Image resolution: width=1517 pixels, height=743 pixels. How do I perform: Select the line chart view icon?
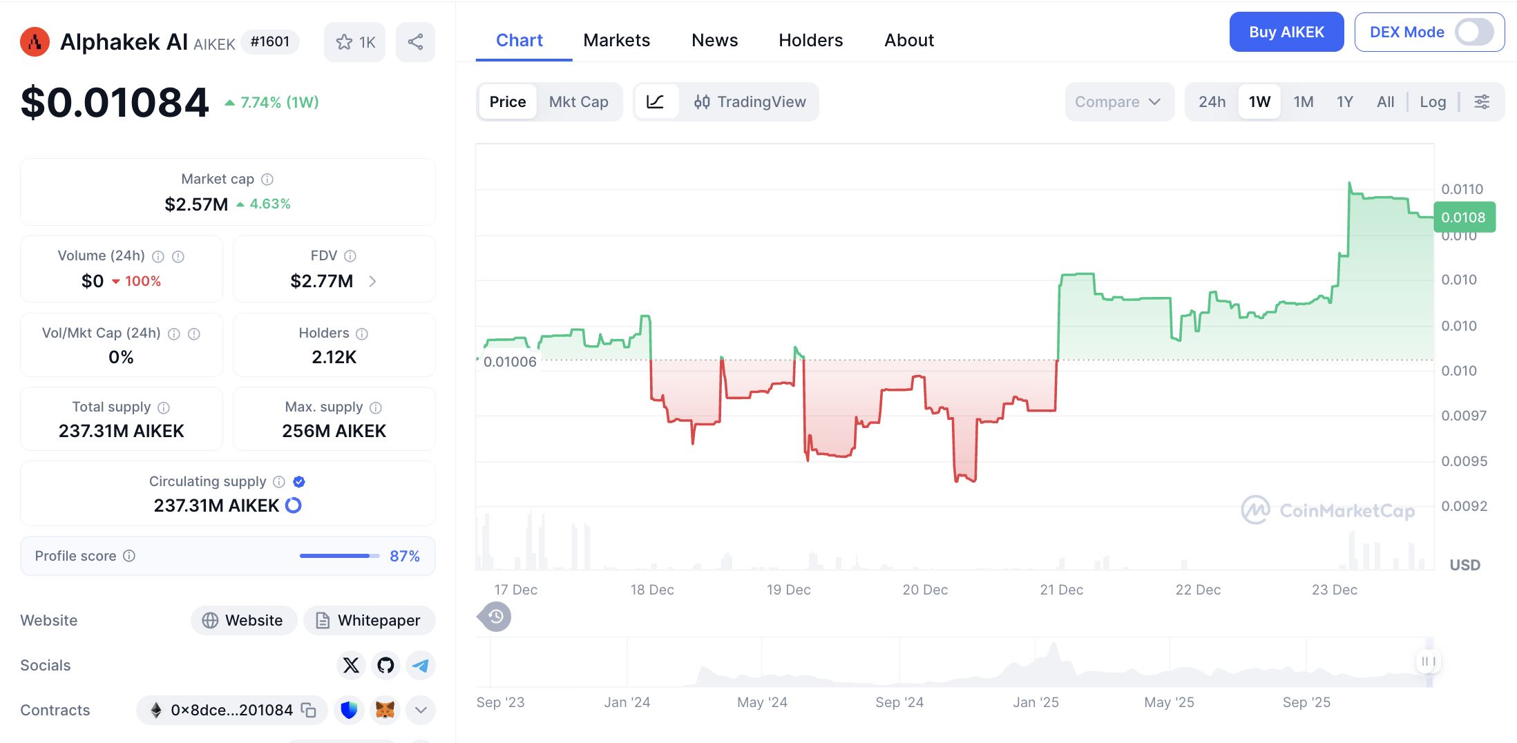[x=656, y=102]
